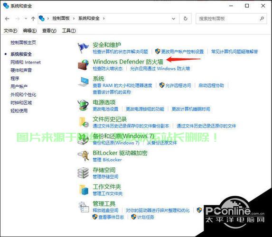Open 轻松使用 in sidebar
Viewport: 272px width, 237px height.
(19, 111)
